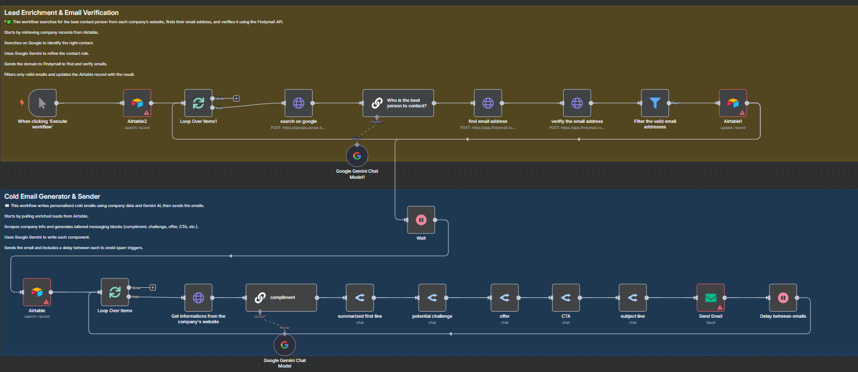The image size is (858, 372).
Task: Click the plus on Loop Over Items1 done output
Action: click(x=236, y=98)
